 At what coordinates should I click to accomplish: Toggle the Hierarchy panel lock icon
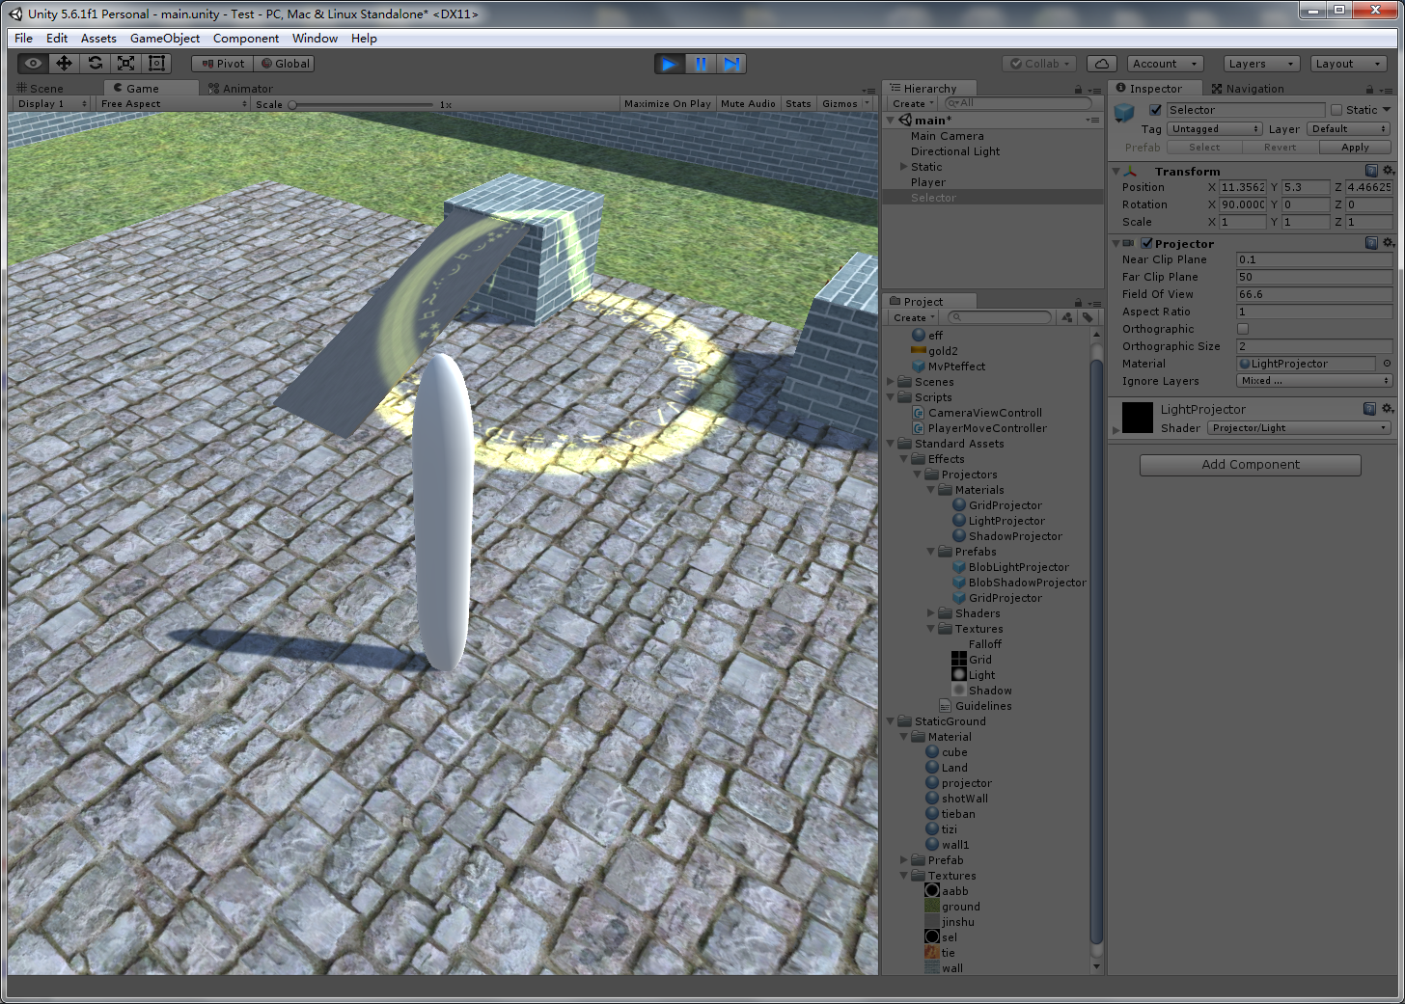(x=1078, y=89)
